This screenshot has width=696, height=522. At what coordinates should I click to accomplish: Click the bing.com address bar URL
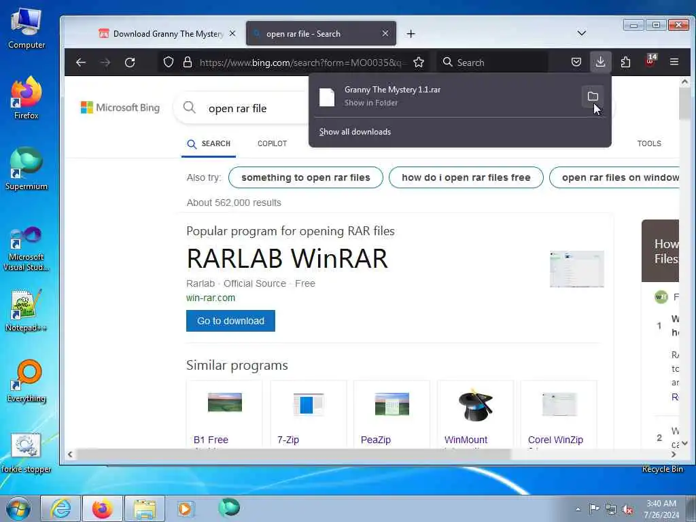(x=300, y=63)
